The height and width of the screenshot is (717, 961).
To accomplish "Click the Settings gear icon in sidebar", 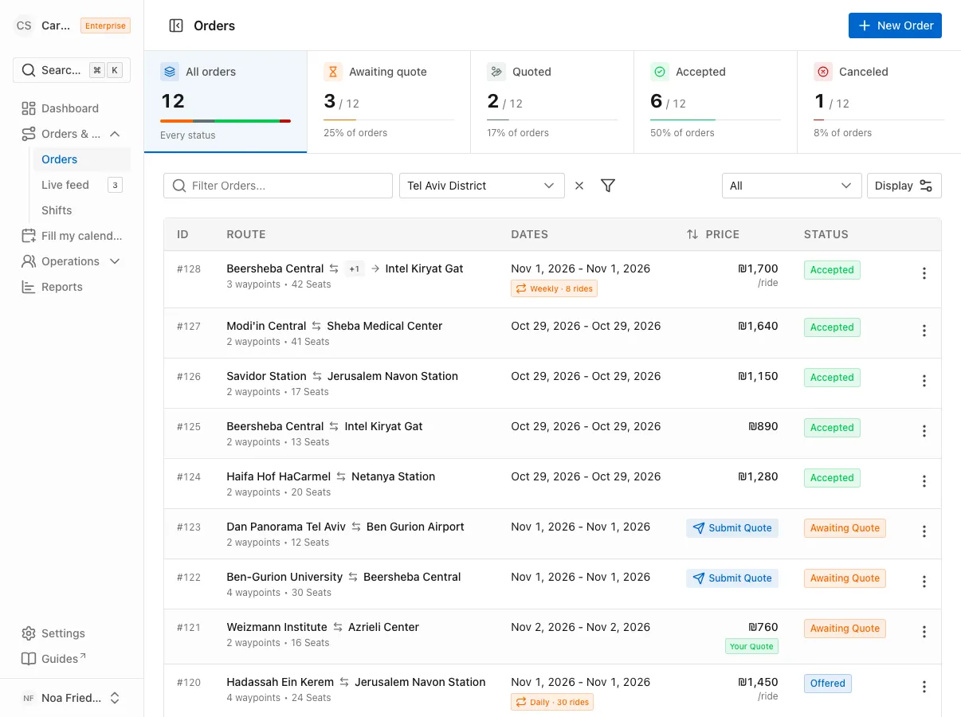I will 29,633.
